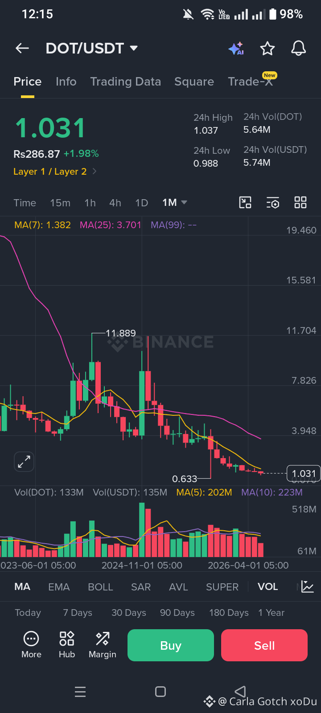The height and width of the screenshot is (713, 321).
Task: Open the four-square grid layout icon
Action: tap(300, 203)
